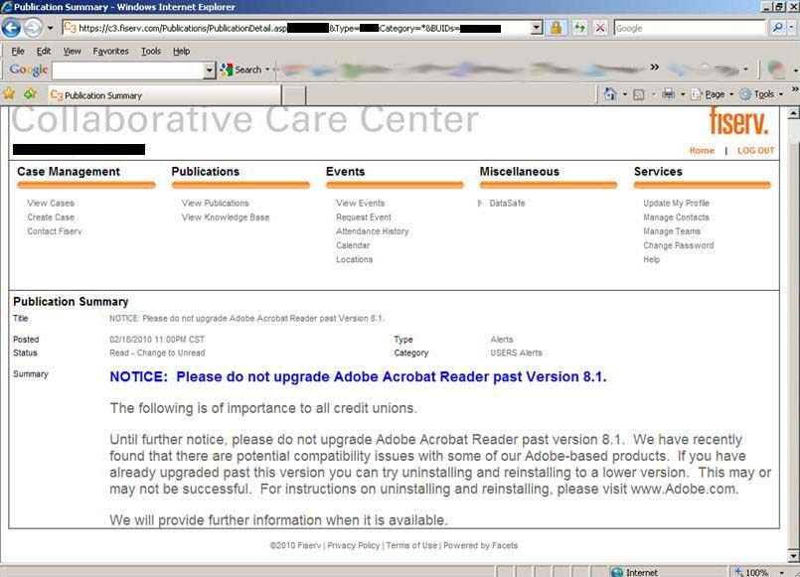This screenshot has height=577, width=800.
Task: Open the DataSafe link
Action: 507,203
